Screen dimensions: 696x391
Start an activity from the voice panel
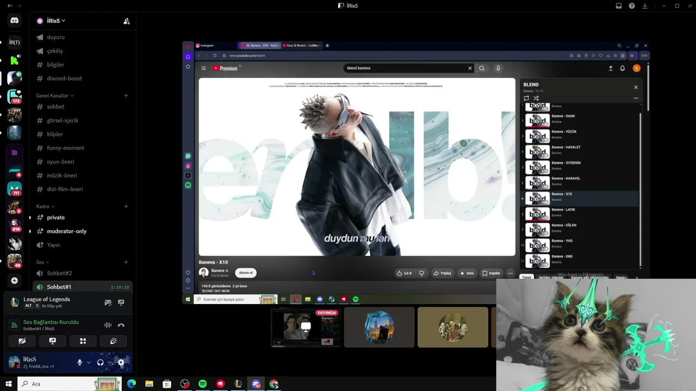[x=83, y=341]
